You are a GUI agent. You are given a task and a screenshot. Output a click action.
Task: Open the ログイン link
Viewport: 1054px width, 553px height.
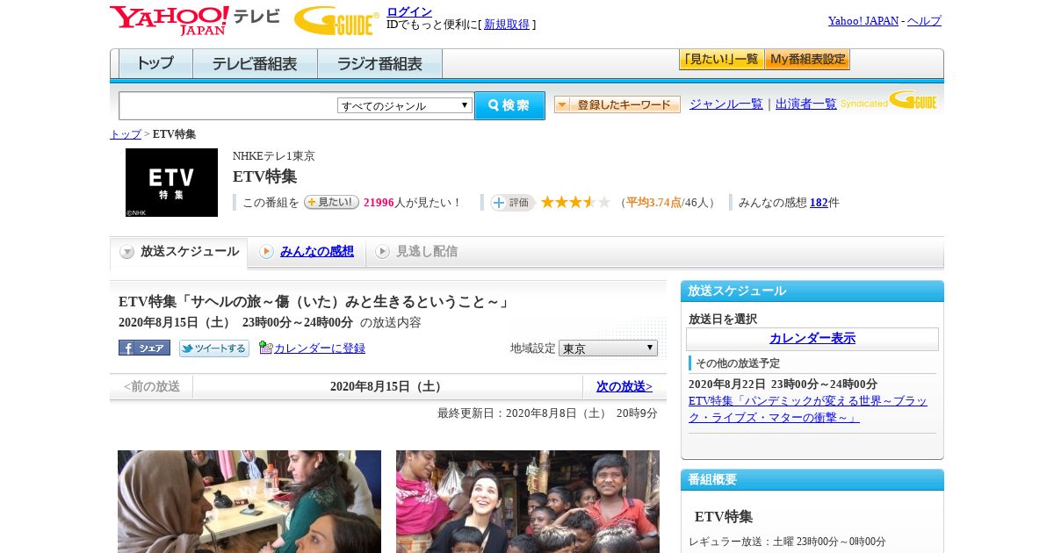tap(409, 11)
